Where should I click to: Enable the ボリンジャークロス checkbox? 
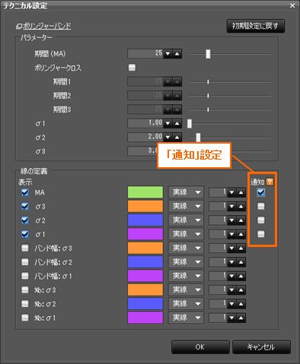pos(132,68)
